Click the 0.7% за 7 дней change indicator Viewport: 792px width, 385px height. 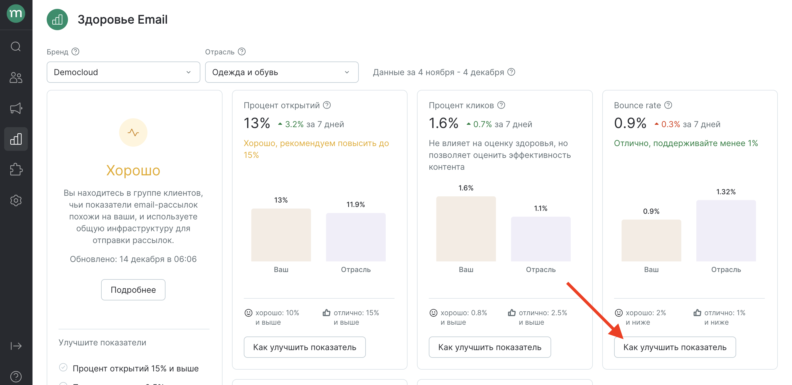(x=499, y=124)
